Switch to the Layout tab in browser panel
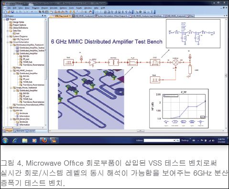229x189 pixels. pos(30,131)
